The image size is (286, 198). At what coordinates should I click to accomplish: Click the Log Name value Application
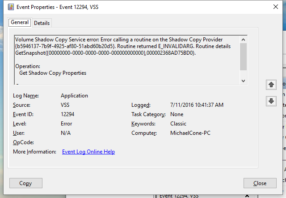point(74,96)
